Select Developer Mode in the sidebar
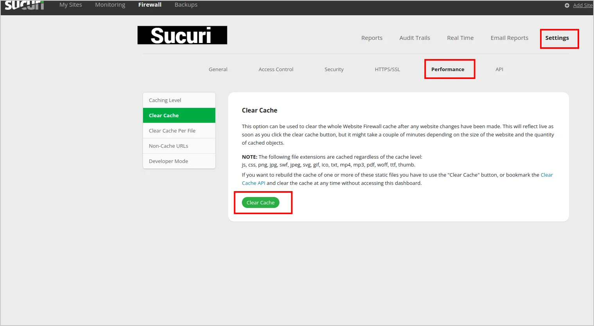The height and width of the screenshot is (326, 594). coord(179,161)
